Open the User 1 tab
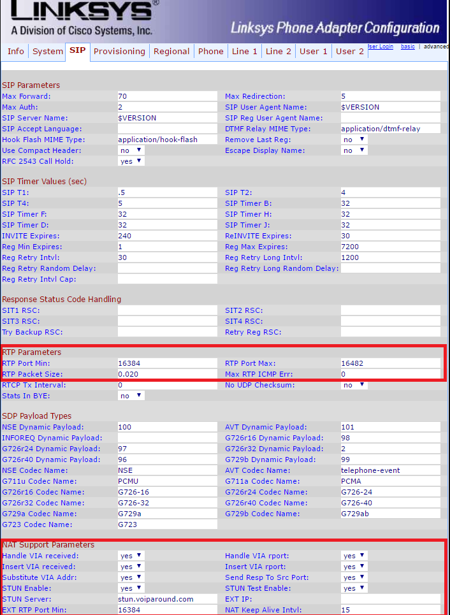The height and width of the screenshot is (615, 450). (314, 52)
